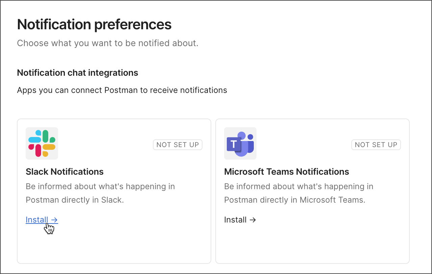Click the Microsoft Teams logo icon
The image size is (432, 274).
point(240,143)
